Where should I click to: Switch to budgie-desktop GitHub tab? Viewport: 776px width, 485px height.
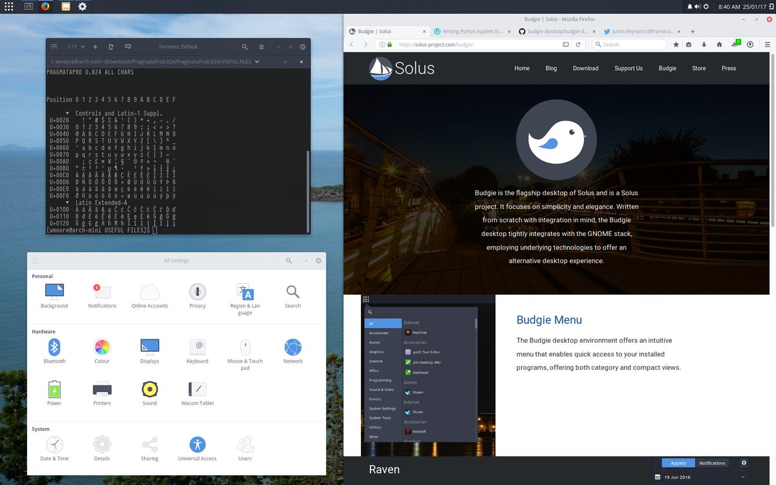(x=557, y=31)
